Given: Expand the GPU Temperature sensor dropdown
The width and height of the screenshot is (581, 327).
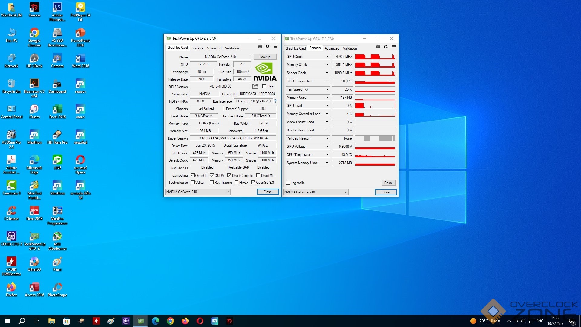Looking at the screenshot, I should pos(327,81).
